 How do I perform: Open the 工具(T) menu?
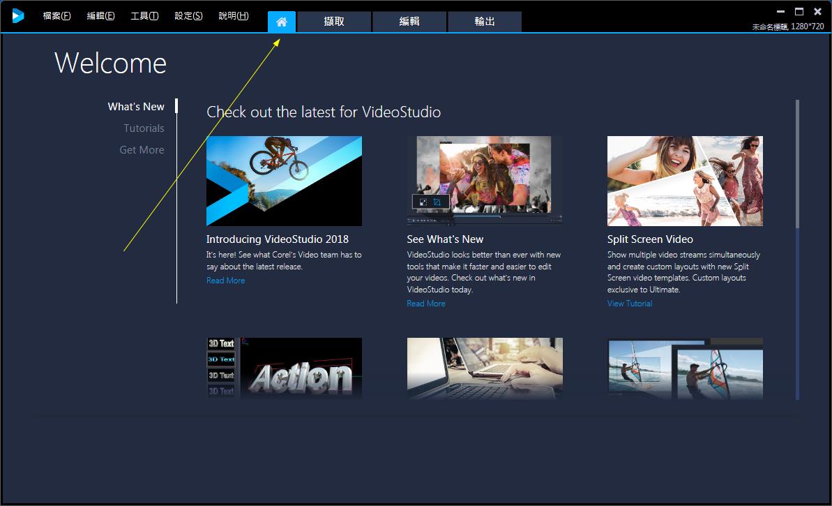click(144, 16)
